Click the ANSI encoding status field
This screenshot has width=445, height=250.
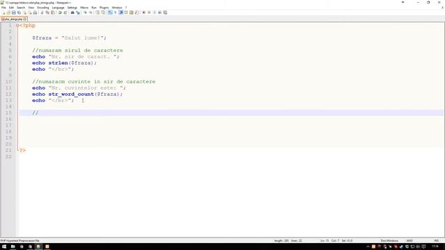point(410,241)
